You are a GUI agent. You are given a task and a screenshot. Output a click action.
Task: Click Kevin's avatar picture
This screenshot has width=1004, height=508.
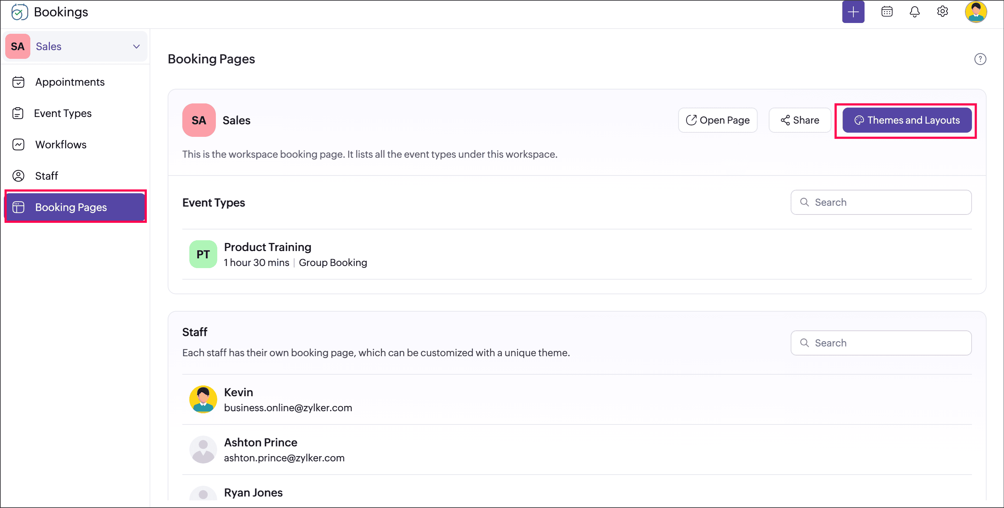point(203,399)
